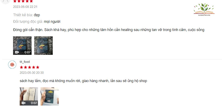Click camera icon on tit_food's video thumbnail
This screenshot has height=111, width=222.
point(24,103)
